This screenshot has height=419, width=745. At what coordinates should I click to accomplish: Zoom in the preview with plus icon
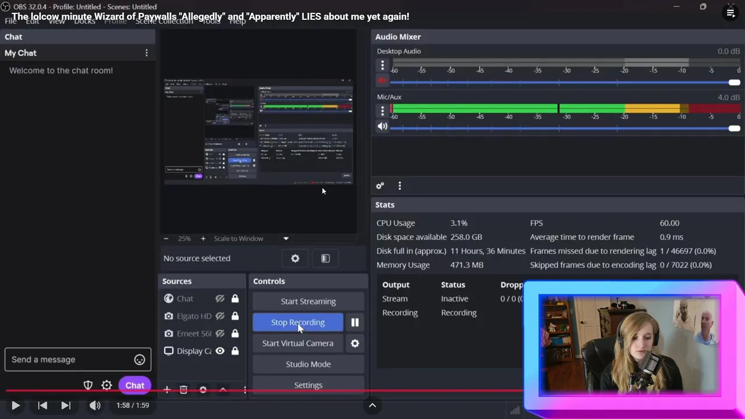203,239
